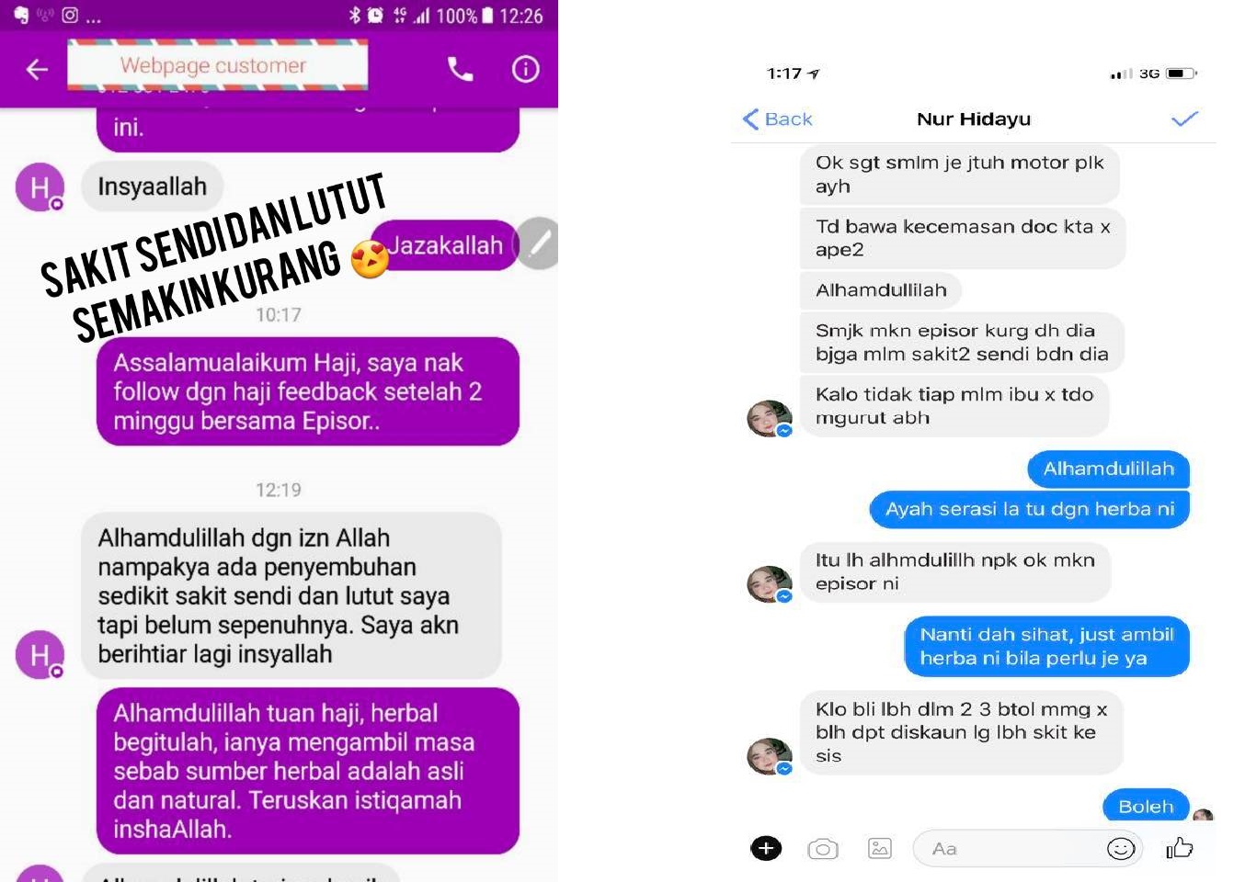Tap the Alhamdullilah grey message bubble
This screenshot has height=882, width=1245.
(881, 290)
